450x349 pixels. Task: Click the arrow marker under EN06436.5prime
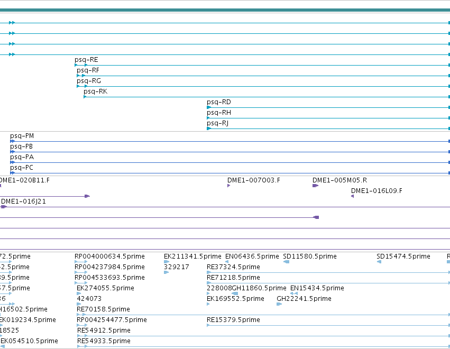pos(227,262)
